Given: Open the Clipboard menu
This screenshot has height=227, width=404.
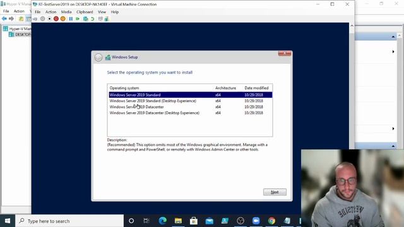Looking at the screenshot, I should coord(85,12).
